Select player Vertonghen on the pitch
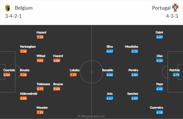This screenshot has width=183, height=119. point(28,47)
